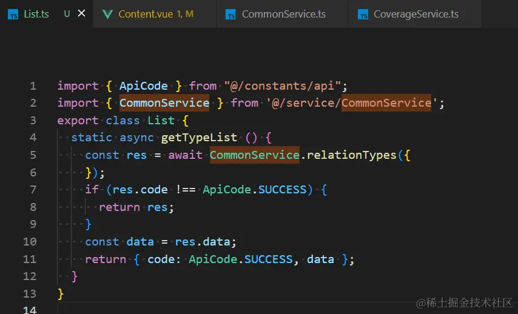The image size is (518, 314).
Task: Select the List.ts tab
Action: [36, 14]
